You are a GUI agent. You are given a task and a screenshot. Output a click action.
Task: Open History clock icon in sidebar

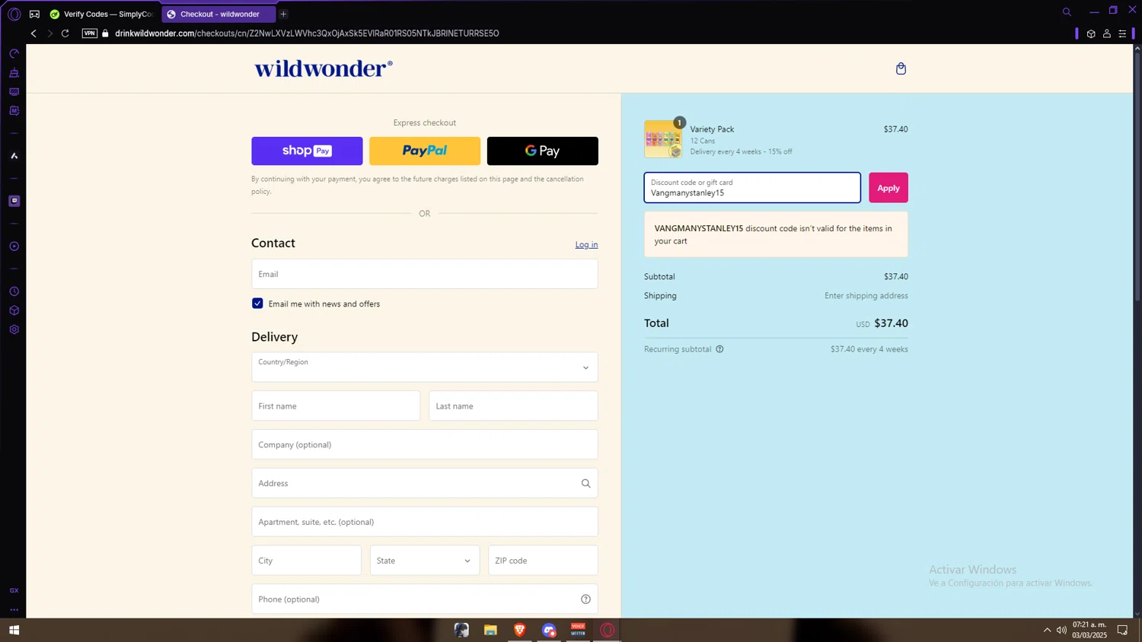tap(14, 292)
